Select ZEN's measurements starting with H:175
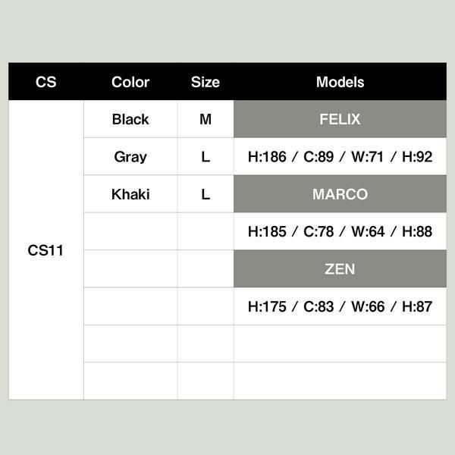 [340, 306]
